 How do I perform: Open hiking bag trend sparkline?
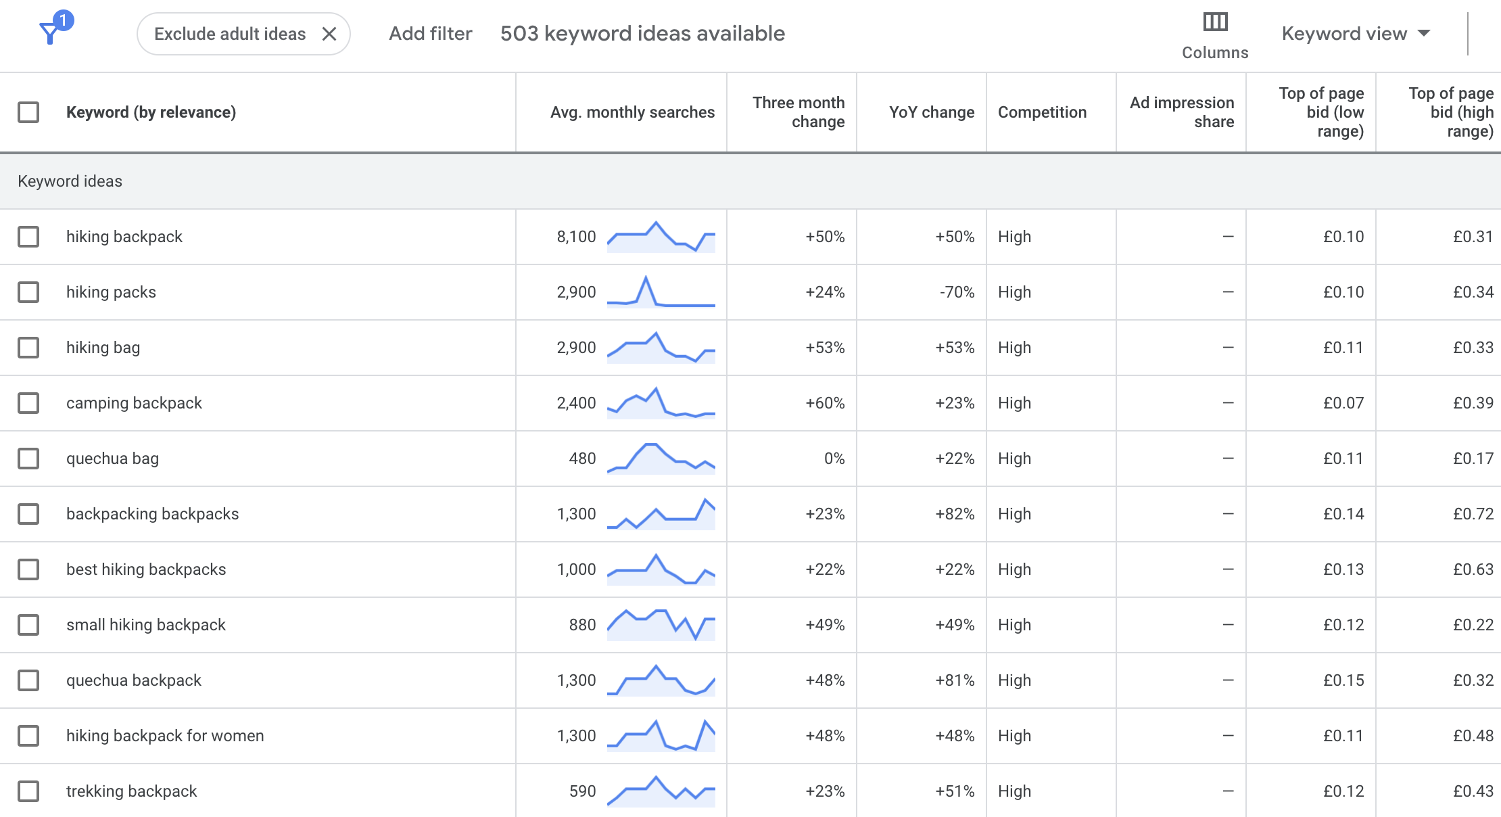point(661,348)
